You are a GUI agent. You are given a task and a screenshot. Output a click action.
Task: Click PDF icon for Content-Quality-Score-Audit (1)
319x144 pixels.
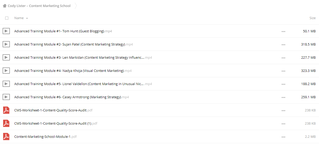pyautogui.click(x=6, y=123)
